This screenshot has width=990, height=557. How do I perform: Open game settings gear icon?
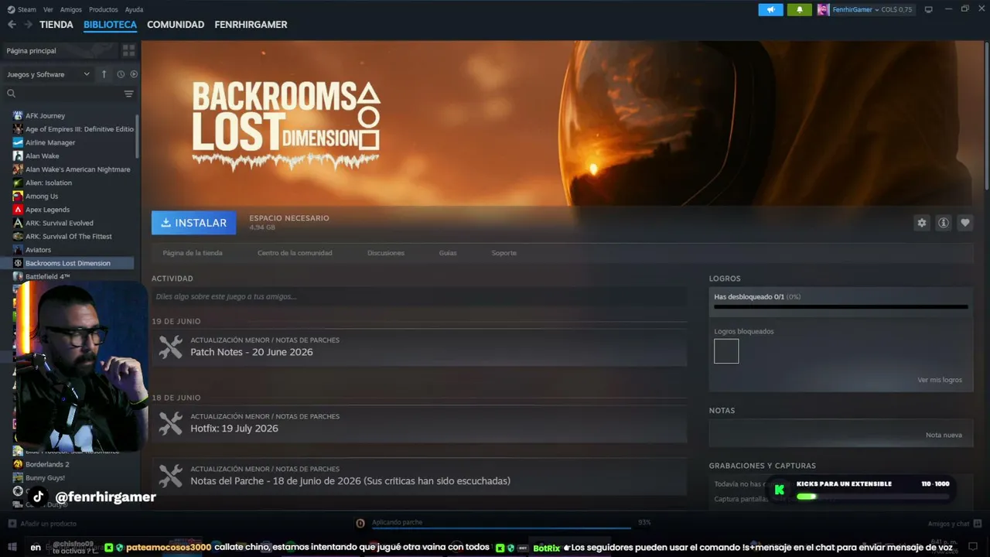(921, 223)
